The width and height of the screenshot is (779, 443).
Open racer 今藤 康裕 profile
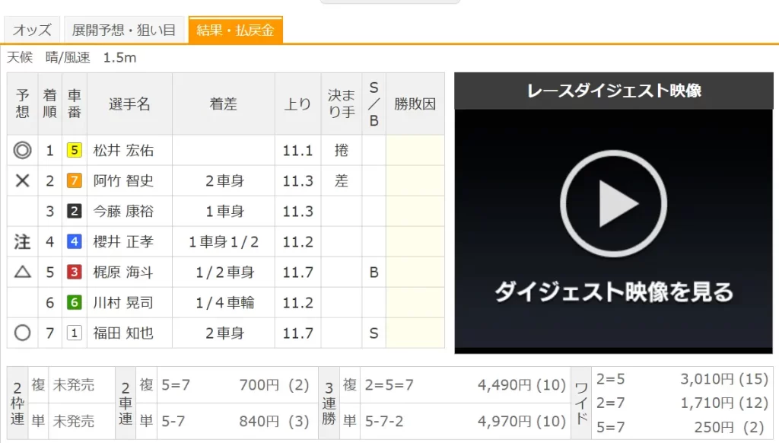coord(123,212)
